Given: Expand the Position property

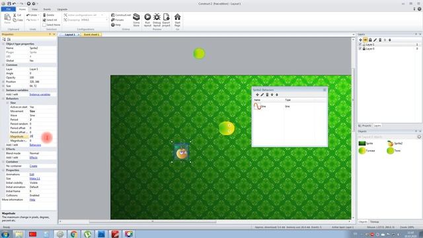Looking at the screenshot, I should pos(3,82).
